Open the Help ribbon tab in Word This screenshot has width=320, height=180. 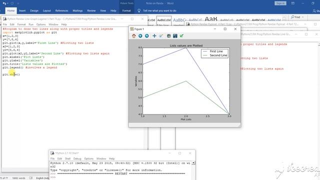pos(113,10)
